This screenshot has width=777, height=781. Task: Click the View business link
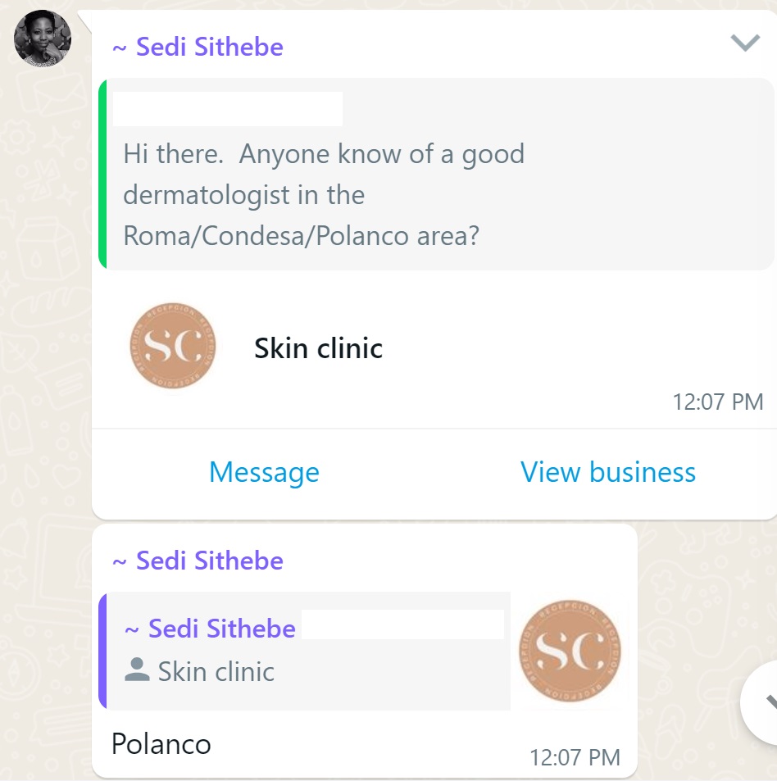607,472
